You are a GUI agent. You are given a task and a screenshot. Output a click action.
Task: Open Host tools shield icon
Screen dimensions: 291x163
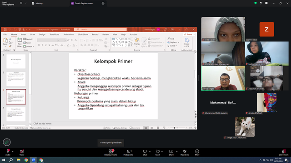[x=185, y=151]
